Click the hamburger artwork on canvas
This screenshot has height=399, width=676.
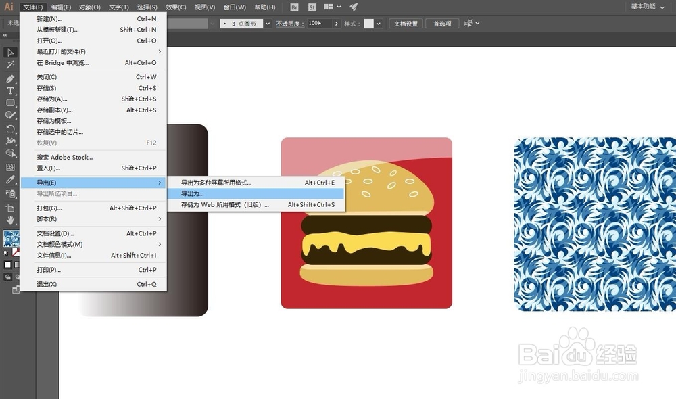366,223
